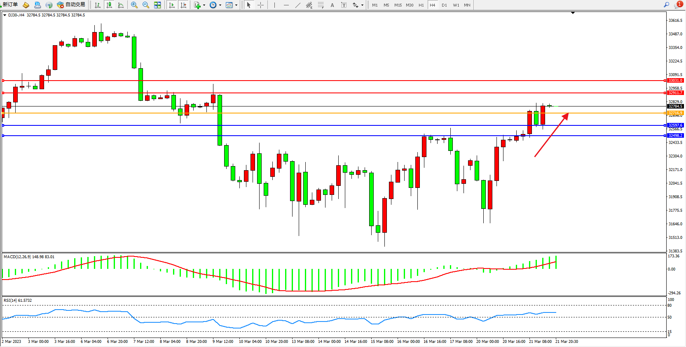This screenshot has width=686, height=347.
Task: Click the Zoom Out magnifier icon
Action: point(145,5)
